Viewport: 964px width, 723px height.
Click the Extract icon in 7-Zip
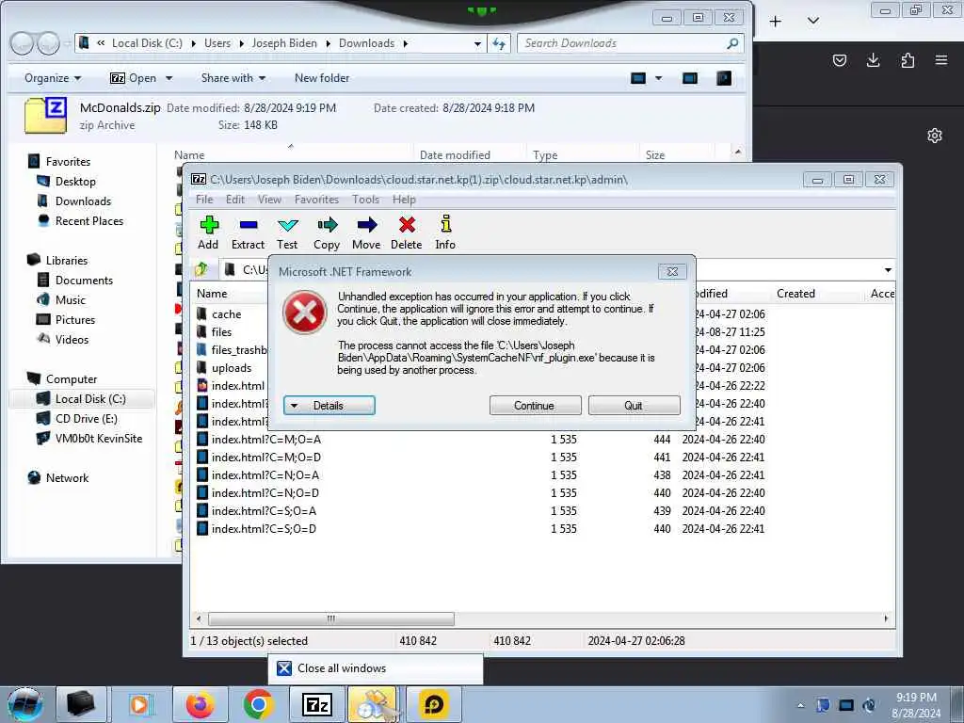point(249,225)
